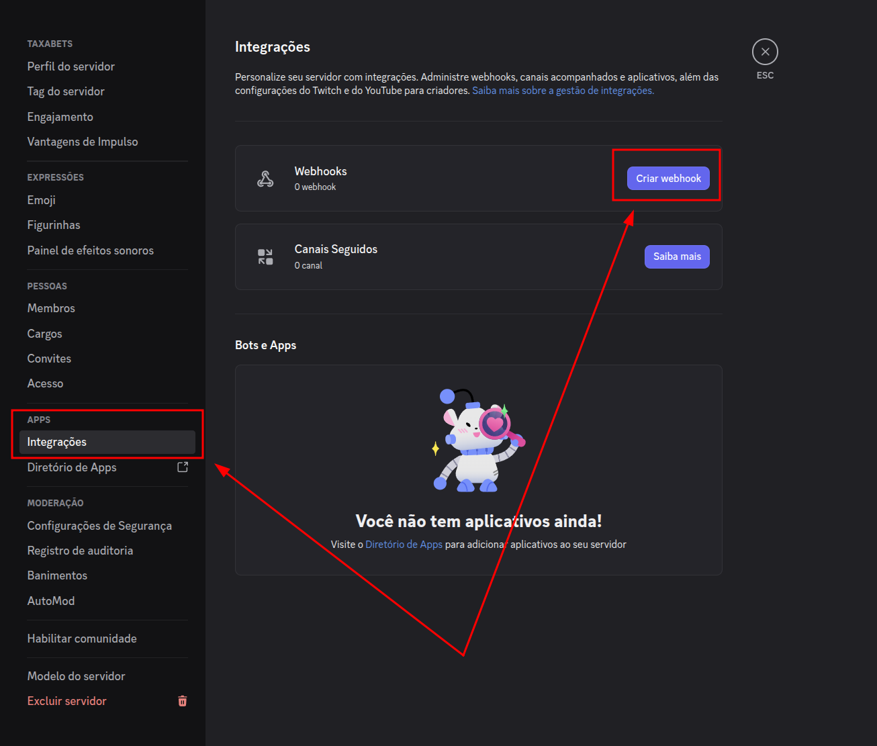The width and height of the screenshot is (877, 746).
Task: Click the external link icon beside Diretório de Apps
Action: point(182,467)
